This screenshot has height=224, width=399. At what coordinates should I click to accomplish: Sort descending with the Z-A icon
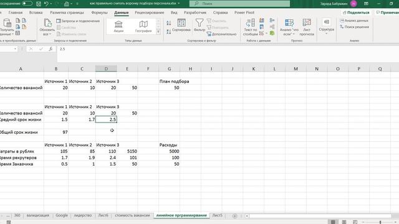(169, 32)
